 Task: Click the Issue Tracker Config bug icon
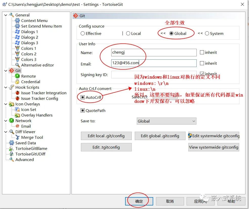[x=17, y=98]
